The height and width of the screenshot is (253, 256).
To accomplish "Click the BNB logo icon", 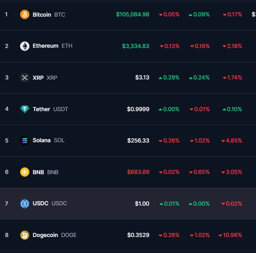I will pos(25,172).
